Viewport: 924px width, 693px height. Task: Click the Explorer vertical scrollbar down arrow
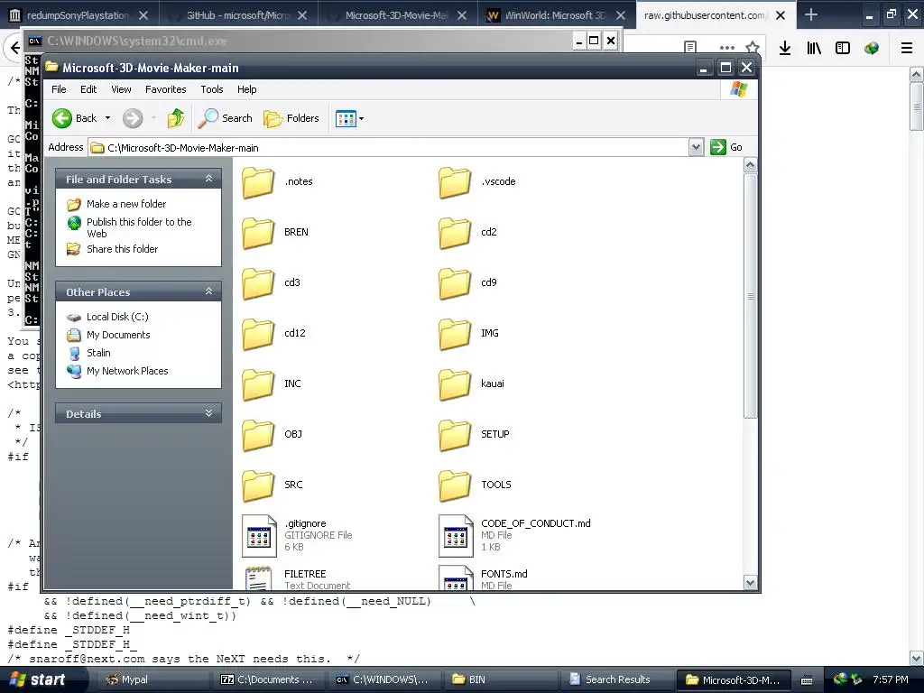[750, 583]
